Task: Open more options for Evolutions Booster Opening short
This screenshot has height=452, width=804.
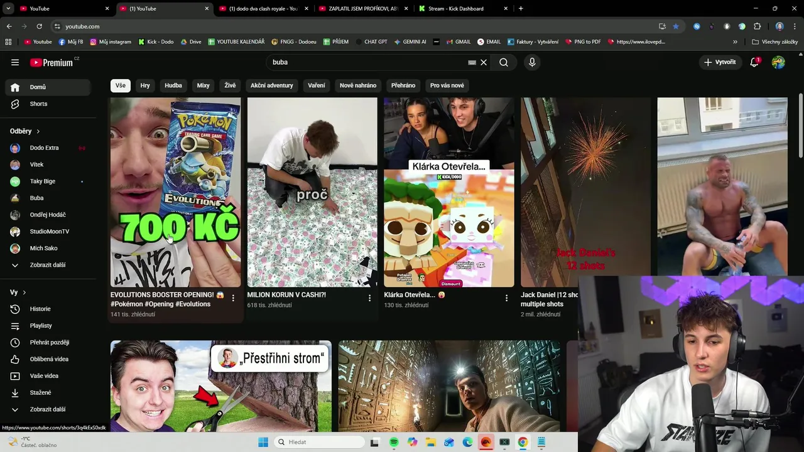Action: click(x=233, y=298)
